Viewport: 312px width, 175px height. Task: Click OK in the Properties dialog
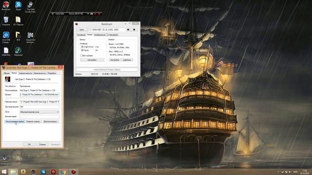tap(29, 144)
